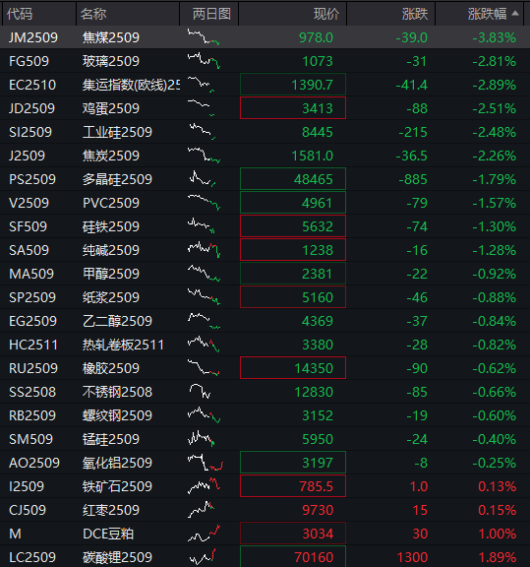
Task: Click the name 集运指数(欧线)
Action: (x=131, y=85)
